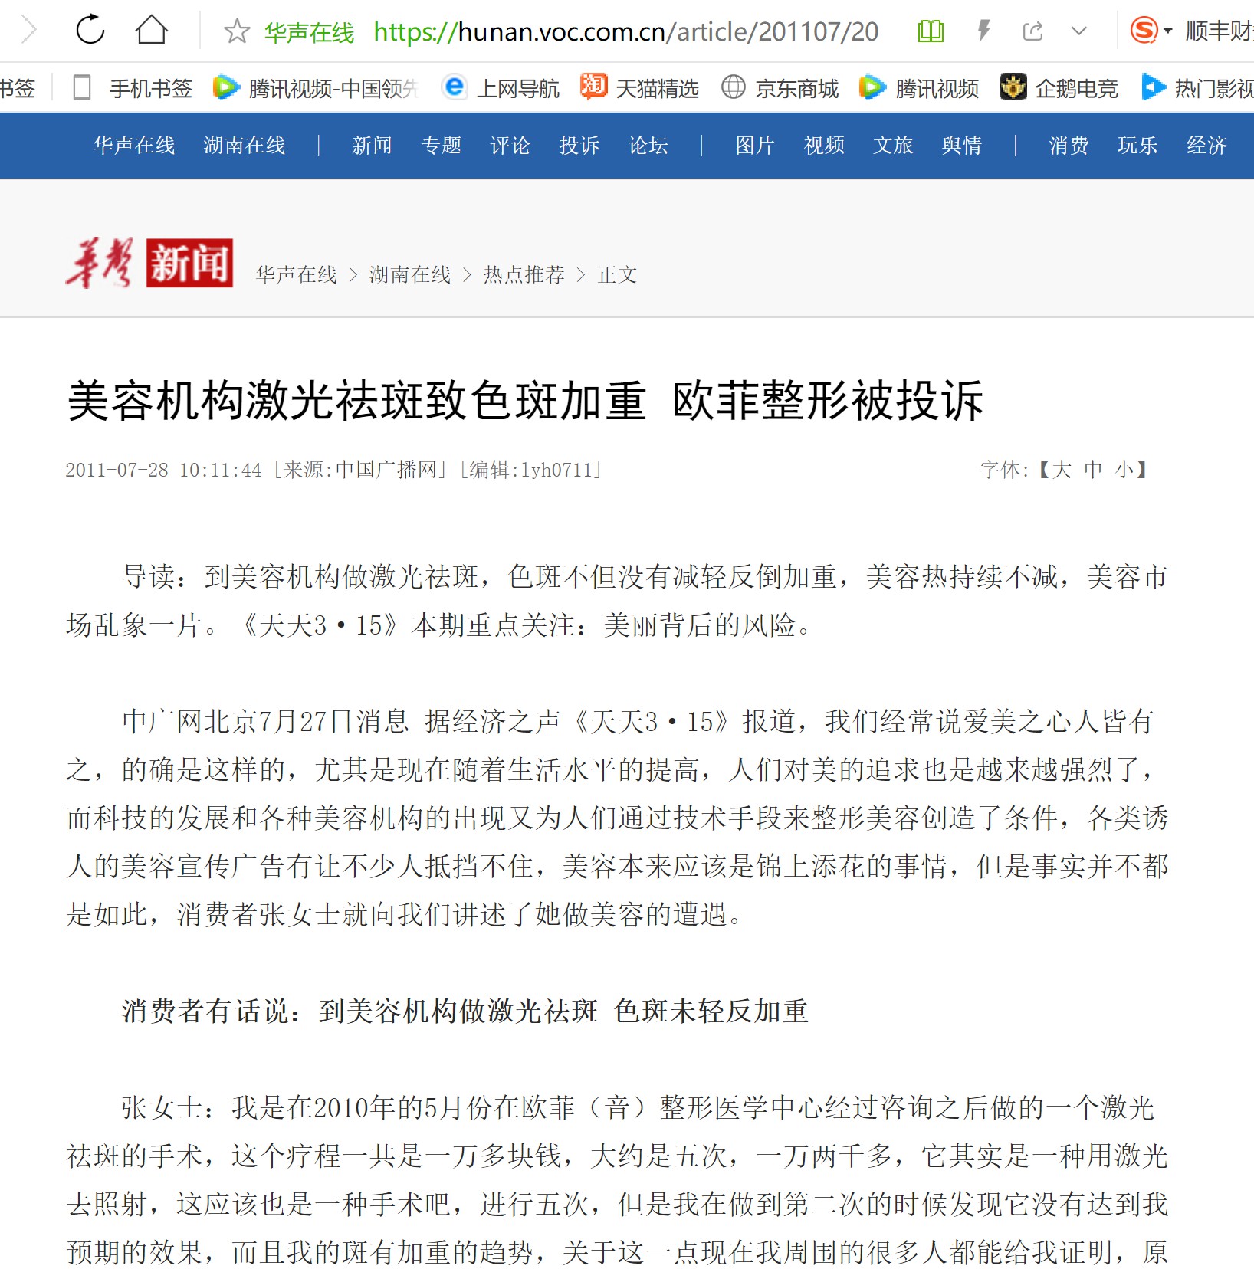
Task: Open the 投诉 navigation item
Action: (579, 145)
